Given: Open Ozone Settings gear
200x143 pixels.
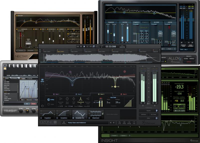Looking at the screenshot, I should (x=129, y=123).
